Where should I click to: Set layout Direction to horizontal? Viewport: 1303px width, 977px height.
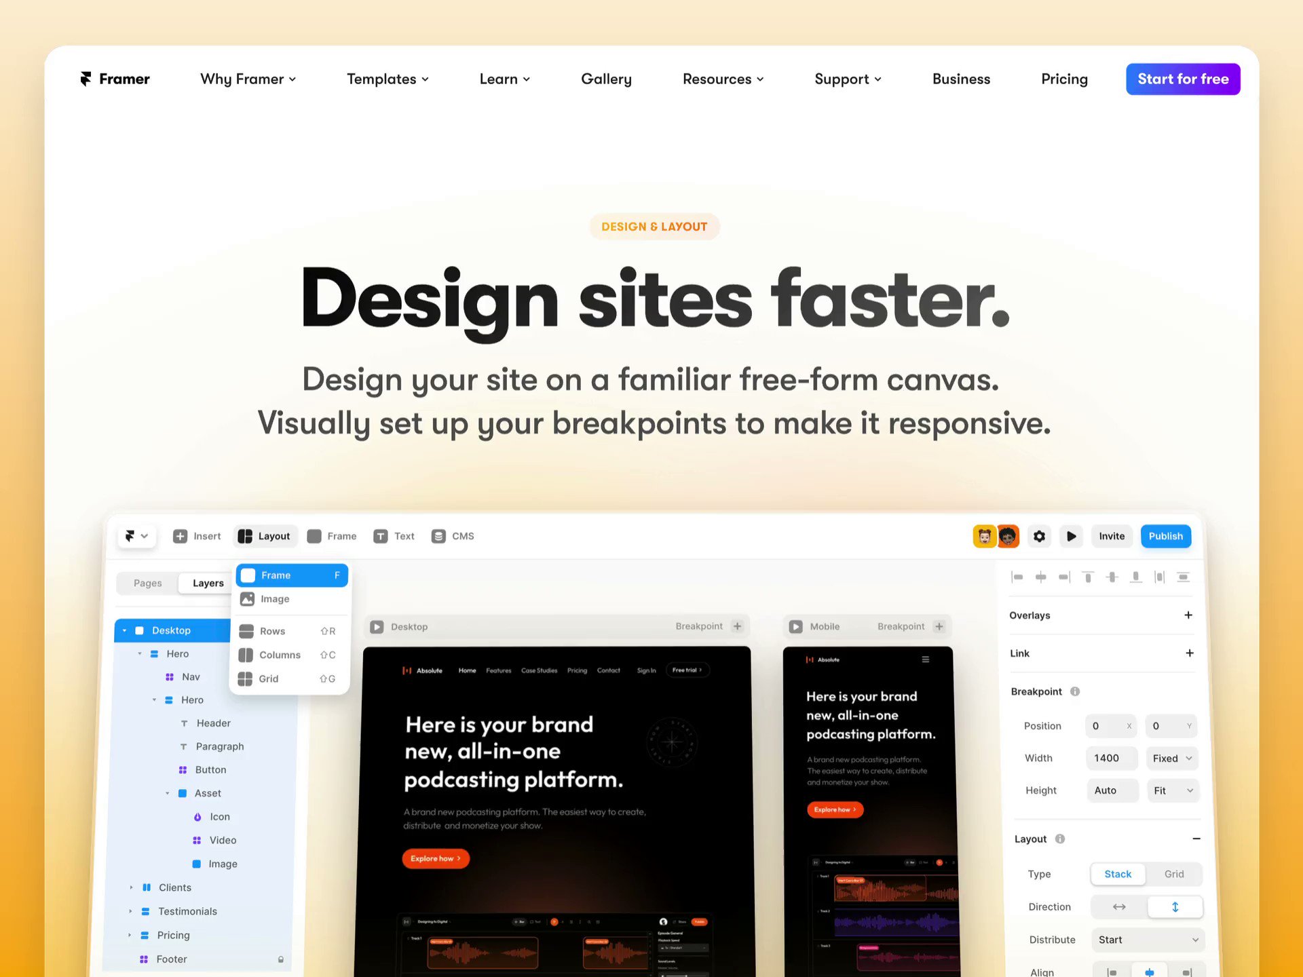pos(1118,906)
